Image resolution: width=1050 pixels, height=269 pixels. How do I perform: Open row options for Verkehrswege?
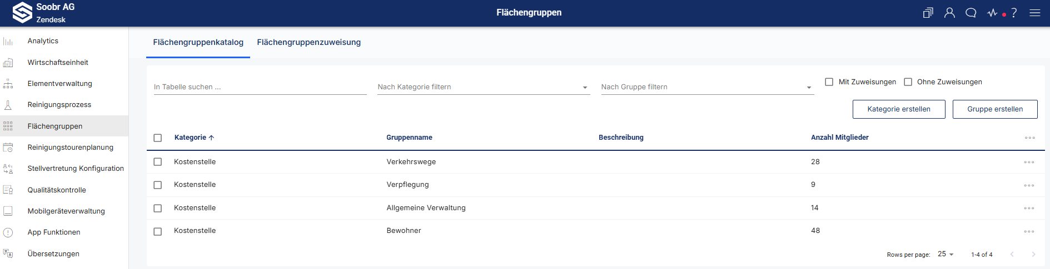coord(1029,163)
